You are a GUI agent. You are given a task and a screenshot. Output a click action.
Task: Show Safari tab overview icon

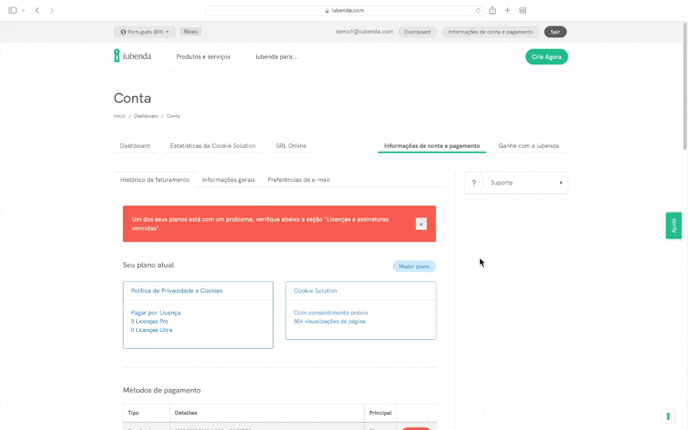tap(523, 11)
